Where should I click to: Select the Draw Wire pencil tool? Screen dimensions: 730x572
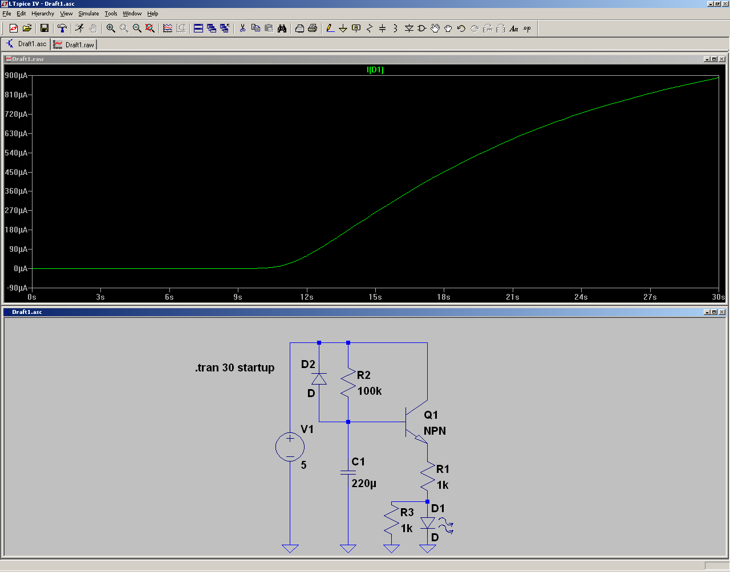330,28
